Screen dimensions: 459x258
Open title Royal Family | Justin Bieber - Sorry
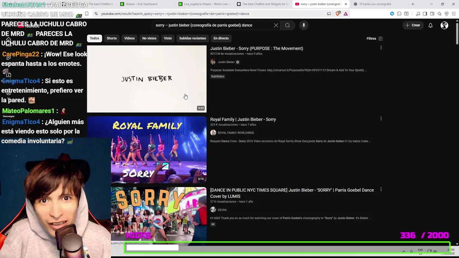(x=243, y=119)
